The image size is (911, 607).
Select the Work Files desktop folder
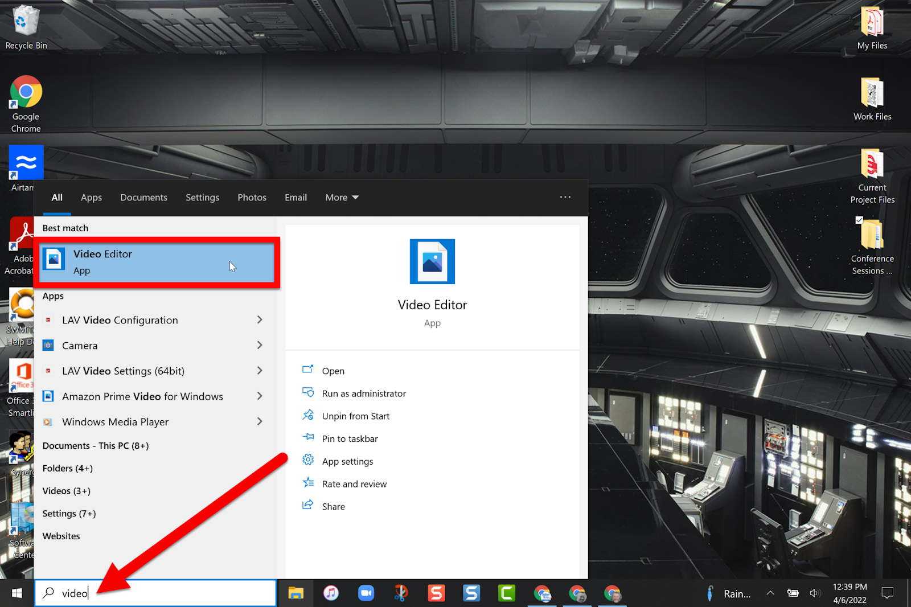point(872,99)
